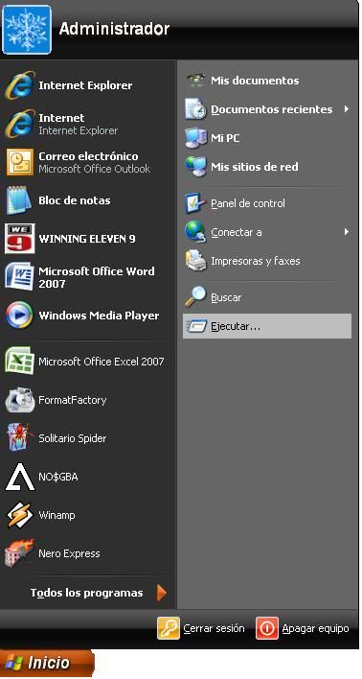Click the 'Solitario Spider' label text

[x=72, y=438]
